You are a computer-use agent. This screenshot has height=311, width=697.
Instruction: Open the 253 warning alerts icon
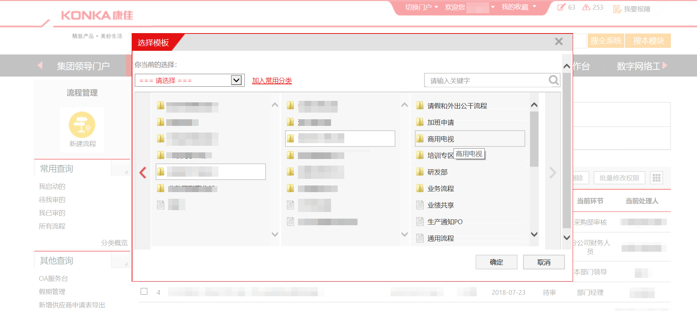pos(586,7)
